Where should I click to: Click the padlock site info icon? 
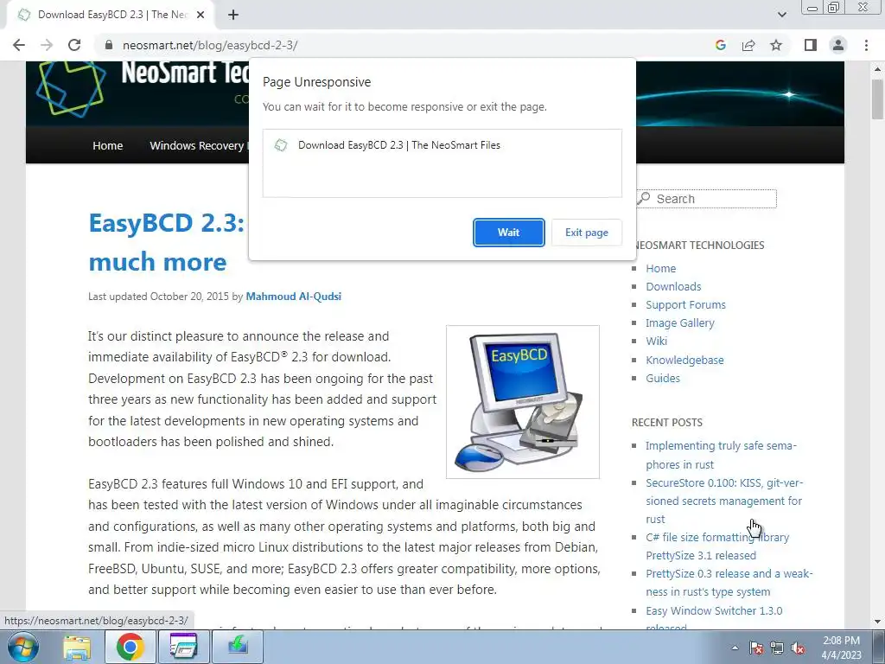(109, 45)
